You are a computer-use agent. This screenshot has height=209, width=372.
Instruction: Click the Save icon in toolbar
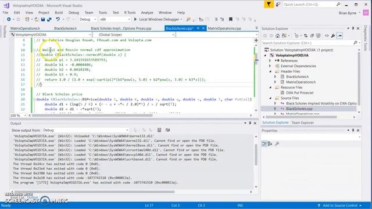(x=43, y=19)
